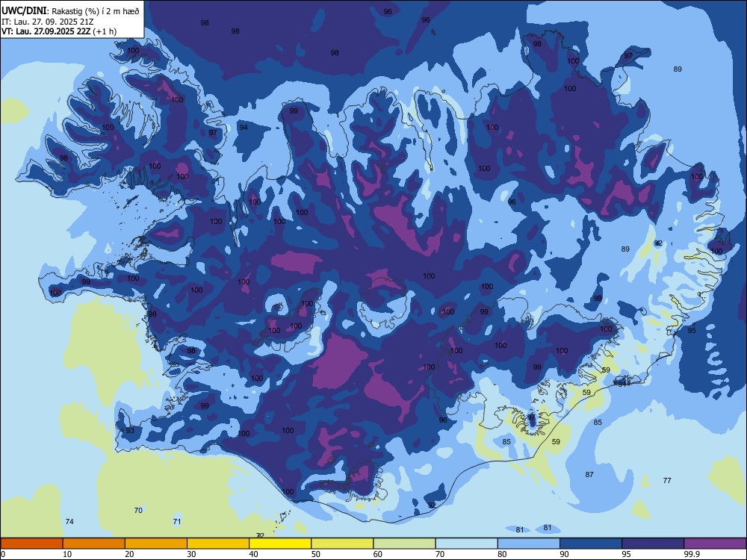Image resolution: width=747 pixels, height=560 pixels.
Task: Click the legend tick label '10'
Action: (x=67, y=554)
